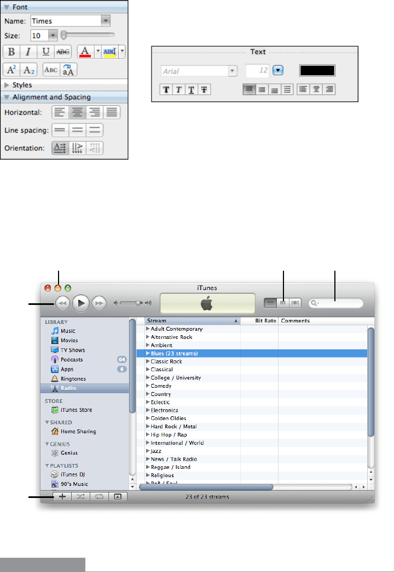Select Music in the iTunes library
The image size is (394, 572).
68,331
